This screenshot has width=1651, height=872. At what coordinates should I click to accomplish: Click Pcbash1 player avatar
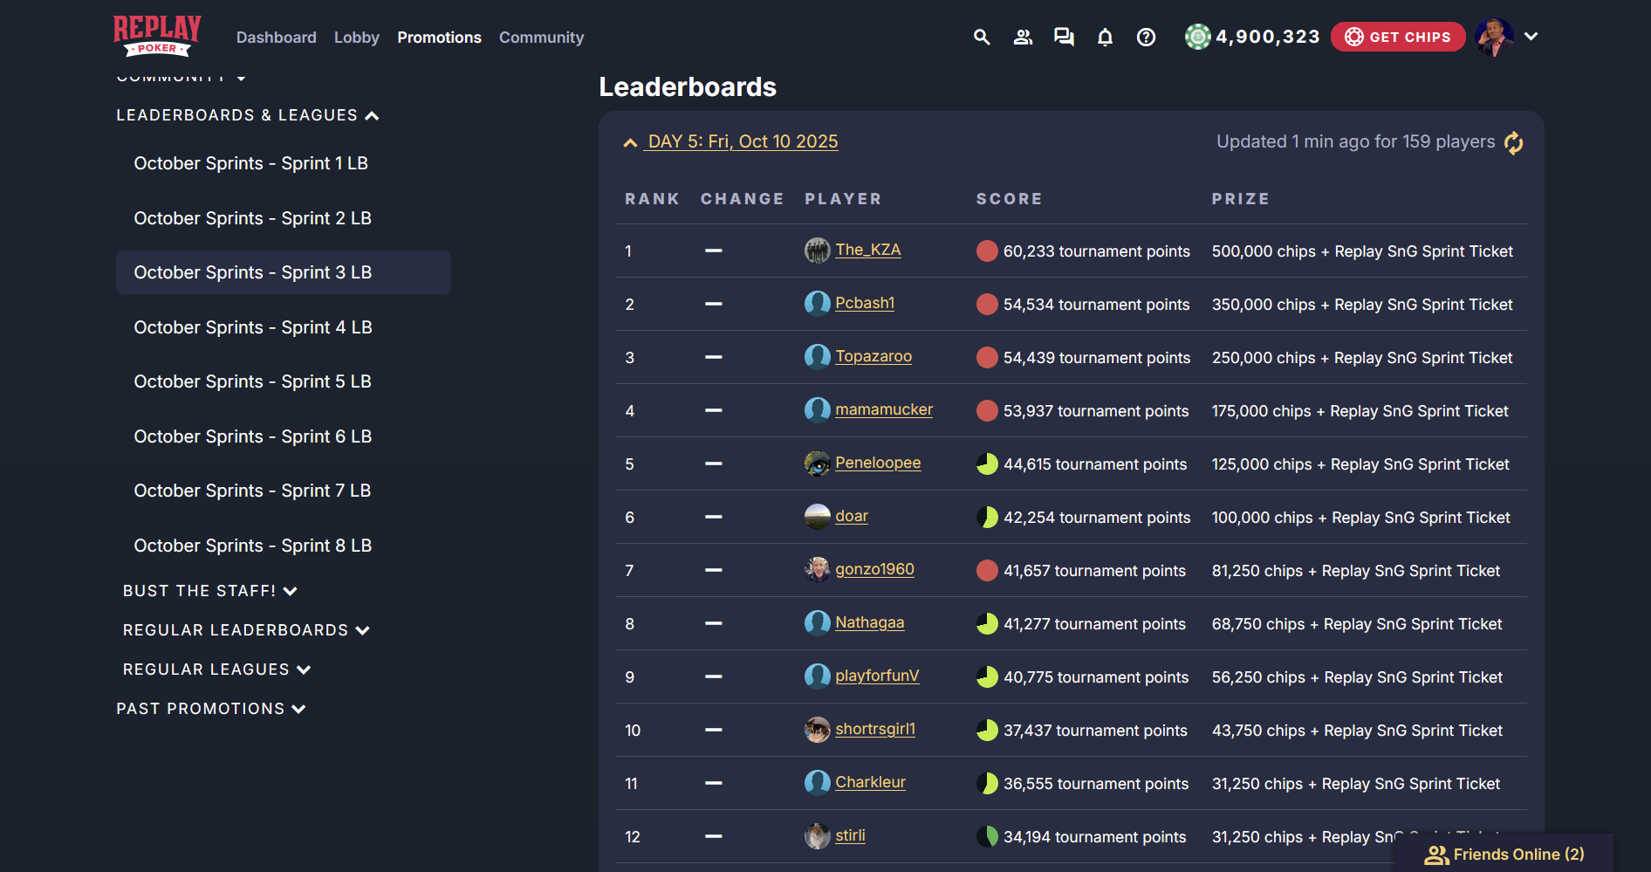tap(817, 304)
